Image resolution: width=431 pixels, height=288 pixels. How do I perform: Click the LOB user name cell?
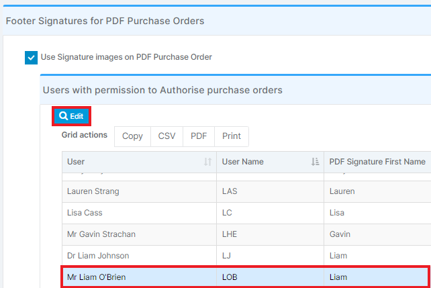[270, 277]
